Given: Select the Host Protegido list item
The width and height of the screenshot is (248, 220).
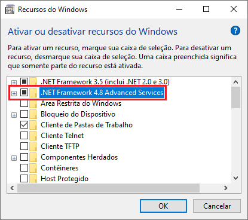Looking at the screenshot, I should pos(65,179).
